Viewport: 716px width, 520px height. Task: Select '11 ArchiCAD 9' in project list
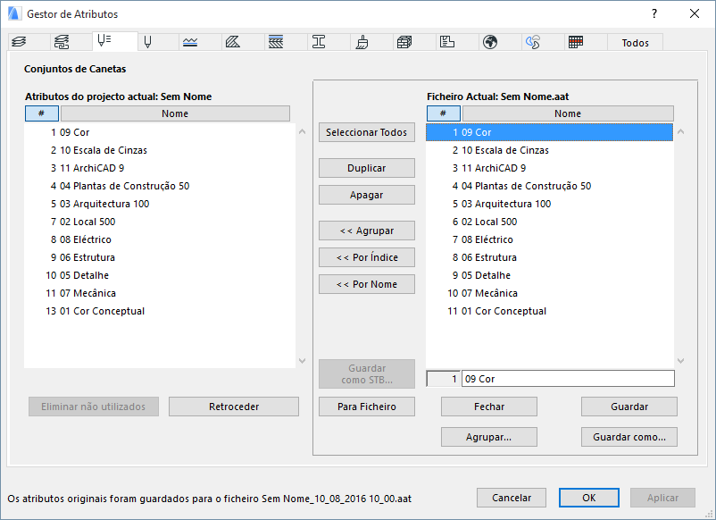160,168
